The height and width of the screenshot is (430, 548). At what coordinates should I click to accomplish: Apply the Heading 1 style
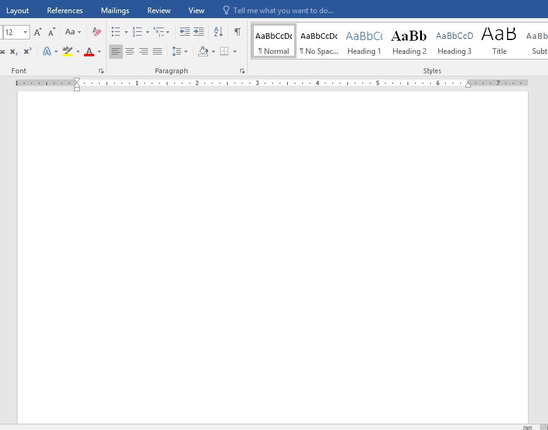point(364,41)
